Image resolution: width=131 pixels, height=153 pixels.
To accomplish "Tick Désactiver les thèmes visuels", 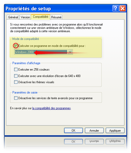I will [16, 82].
